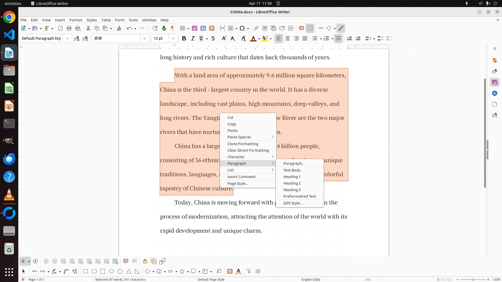Click Edit Style... in submenu
502x282 pixels.
293,203
